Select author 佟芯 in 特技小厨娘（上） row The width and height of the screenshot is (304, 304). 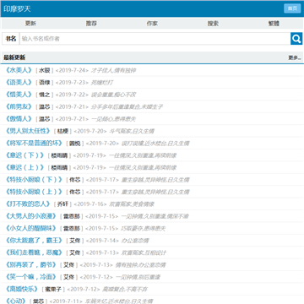(x=75, y=192)
